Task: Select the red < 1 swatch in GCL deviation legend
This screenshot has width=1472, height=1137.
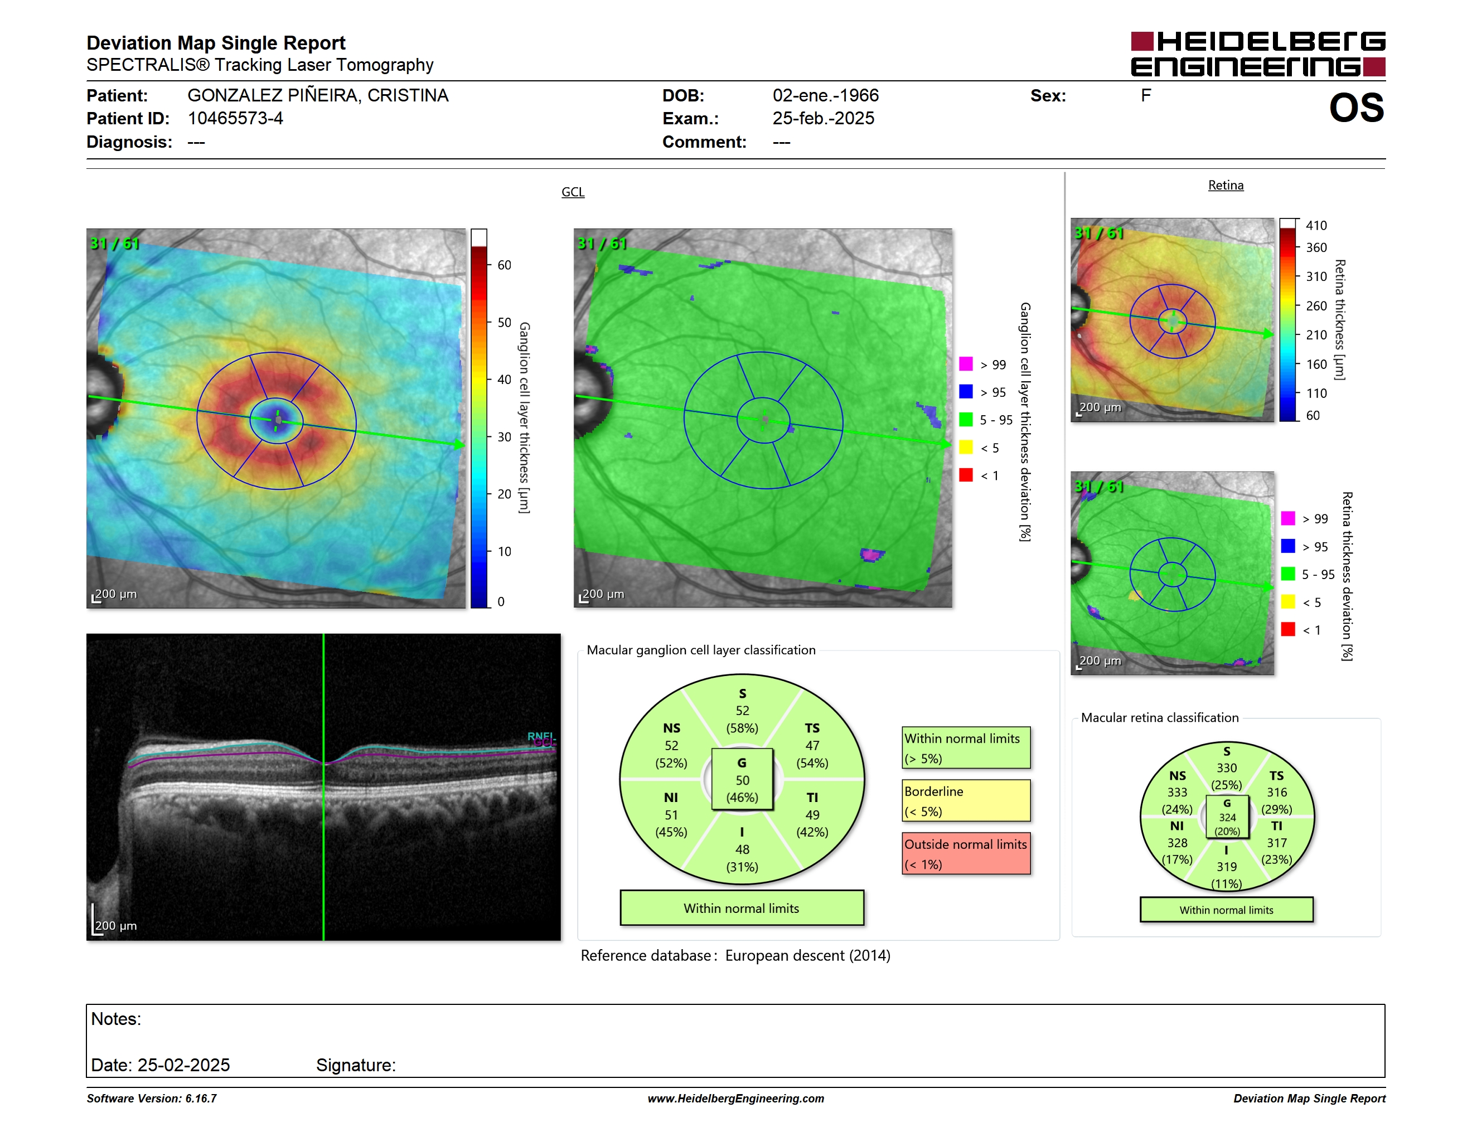Action: [x=966, y=475]
